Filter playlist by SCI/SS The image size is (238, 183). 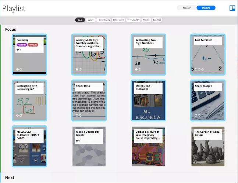(x=157, y=20)
